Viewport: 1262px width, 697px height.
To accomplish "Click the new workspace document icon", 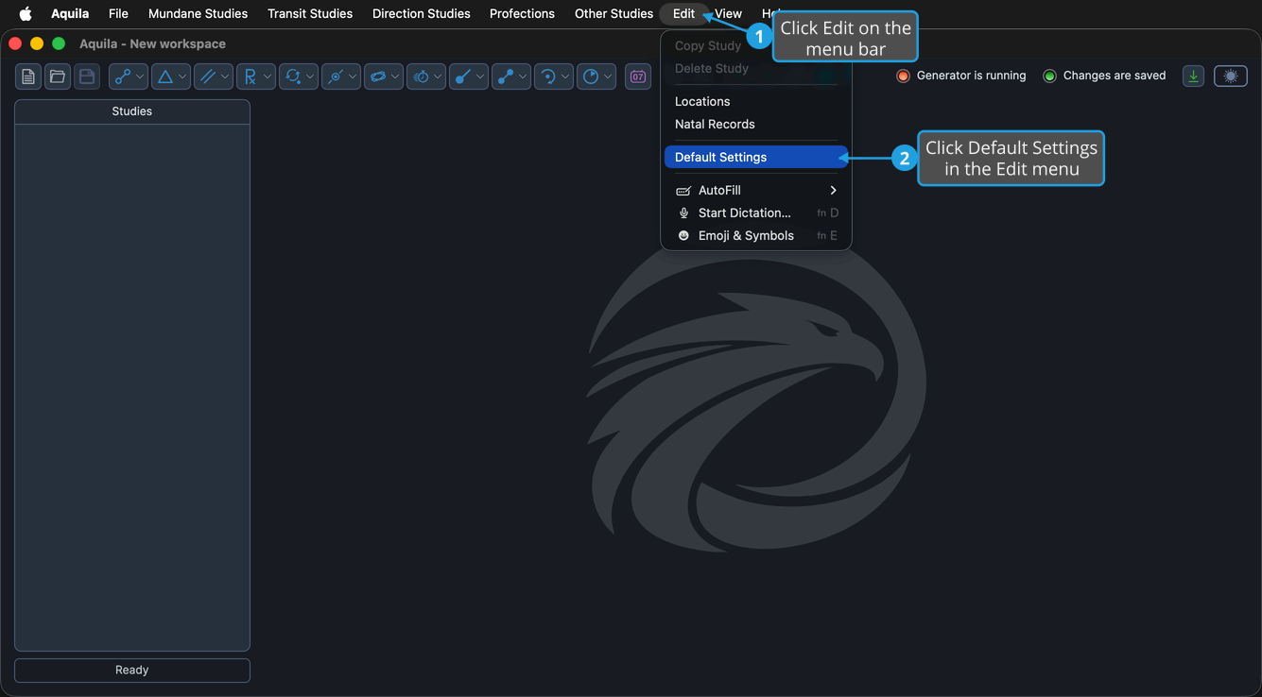I will pos(28,76).
